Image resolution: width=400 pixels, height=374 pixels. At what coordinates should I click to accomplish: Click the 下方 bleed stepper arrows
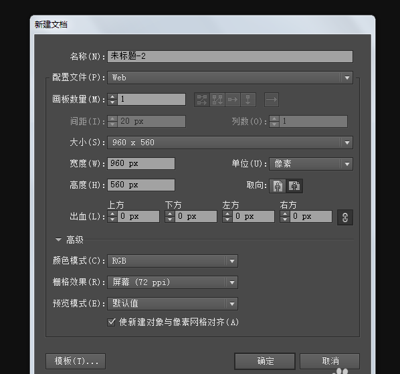coord(170,216)
